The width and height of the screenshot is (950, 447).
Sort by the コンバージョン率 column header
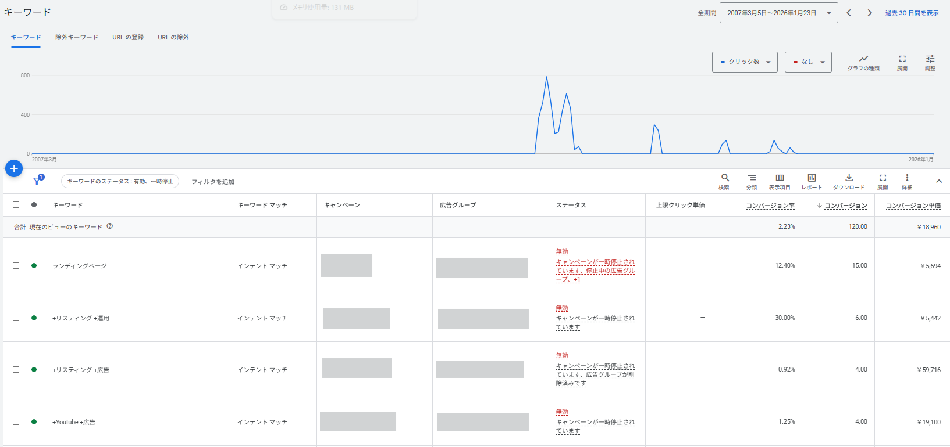pos(770,206)
